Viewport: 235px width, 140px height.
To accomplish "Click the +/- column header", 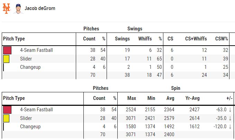I will click(229, 98).
